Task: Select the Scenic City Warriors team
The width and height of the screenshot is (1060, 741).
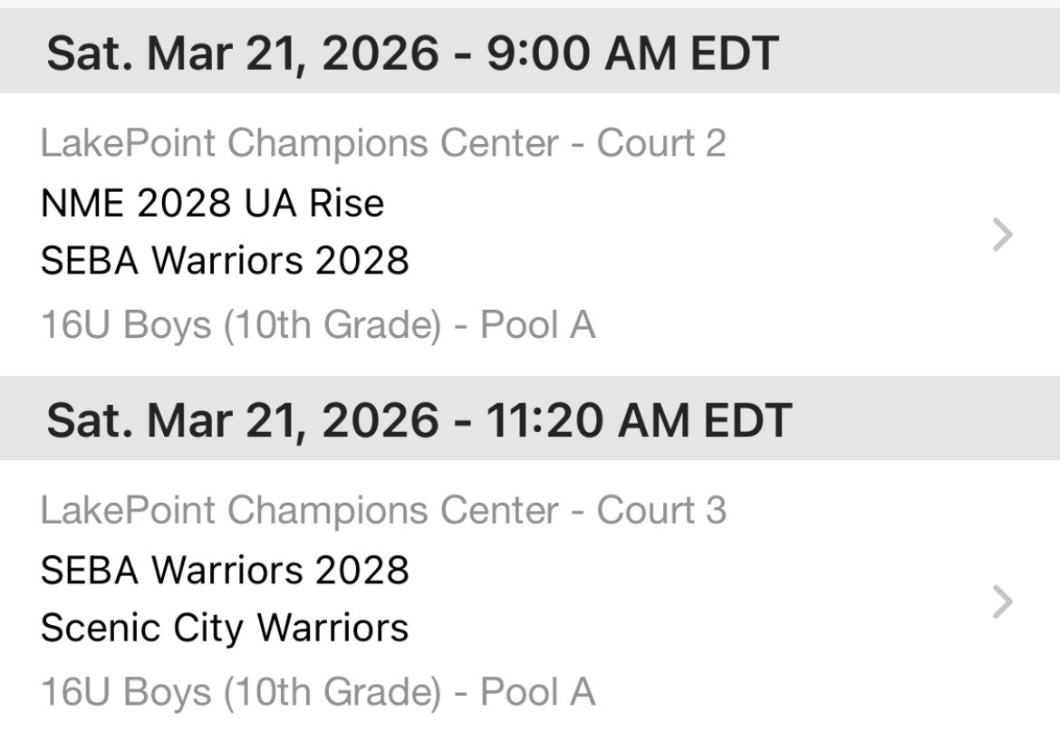Action: point(225,628)
